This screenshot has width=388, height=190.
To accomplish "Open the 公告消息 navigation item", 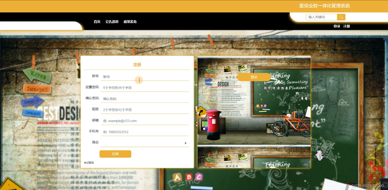I will tap(112, 22).
